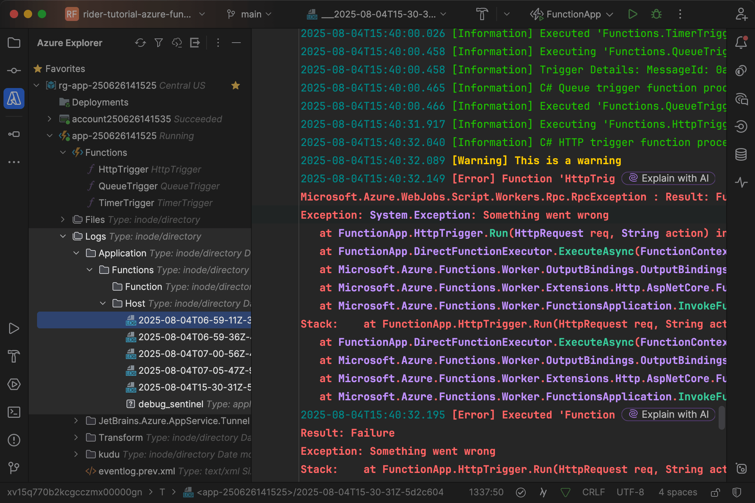Open the Problems tool window
755x503 pixels.
(14, 440)
